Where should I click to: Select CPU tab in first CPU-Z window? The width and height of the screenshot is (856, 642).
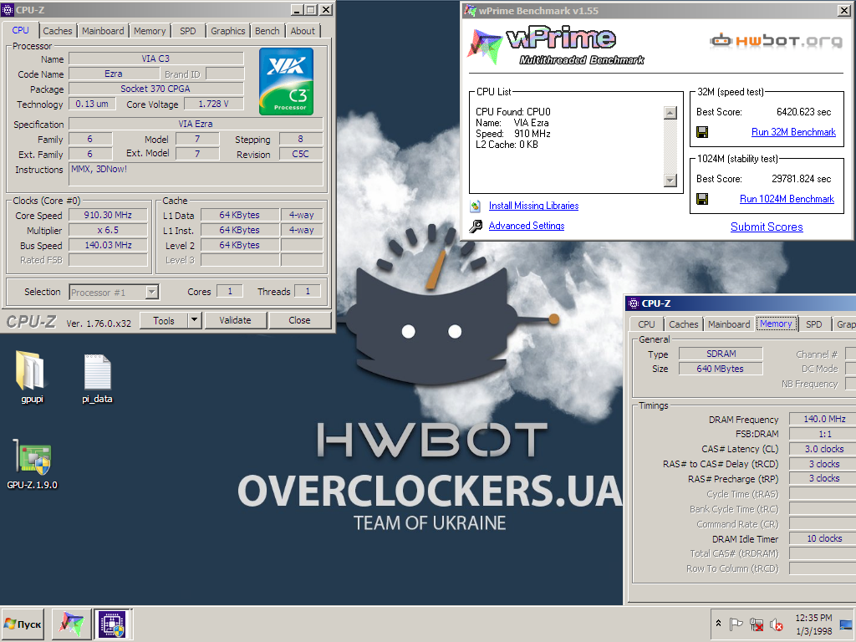[x=20, y=30]
